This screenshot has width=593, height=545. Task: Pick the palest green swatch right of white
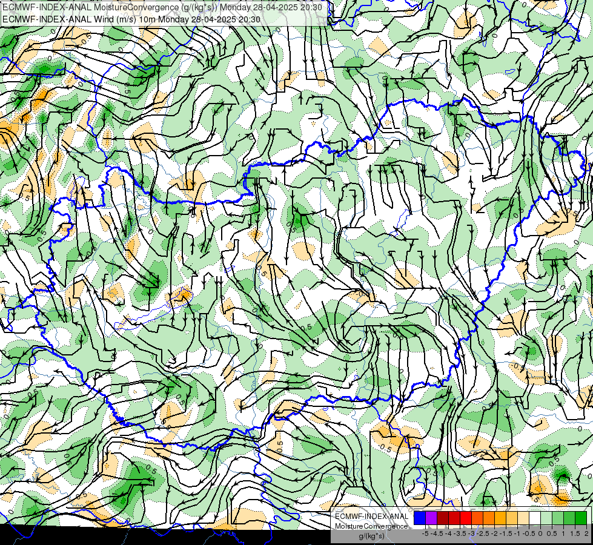coord(546,518)
